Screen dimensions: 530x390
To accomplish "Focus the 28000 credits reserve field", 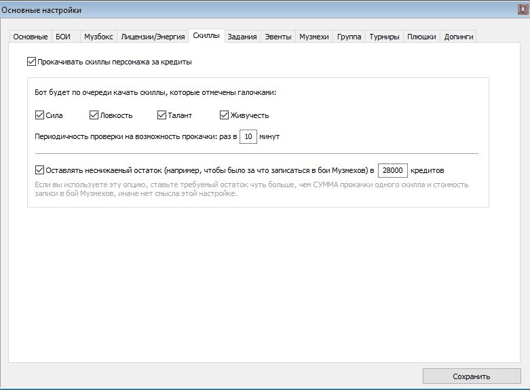I will click(392, 170).
